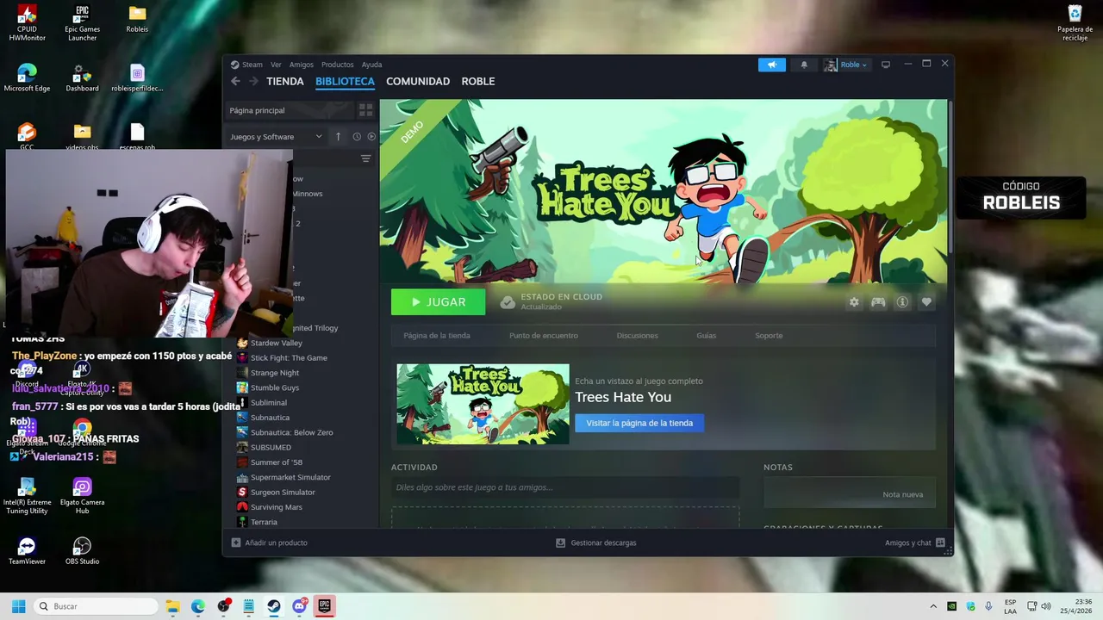Select SUBSUMED in the library list
The width and height of the screenshot is (1103, 620).
271,447
